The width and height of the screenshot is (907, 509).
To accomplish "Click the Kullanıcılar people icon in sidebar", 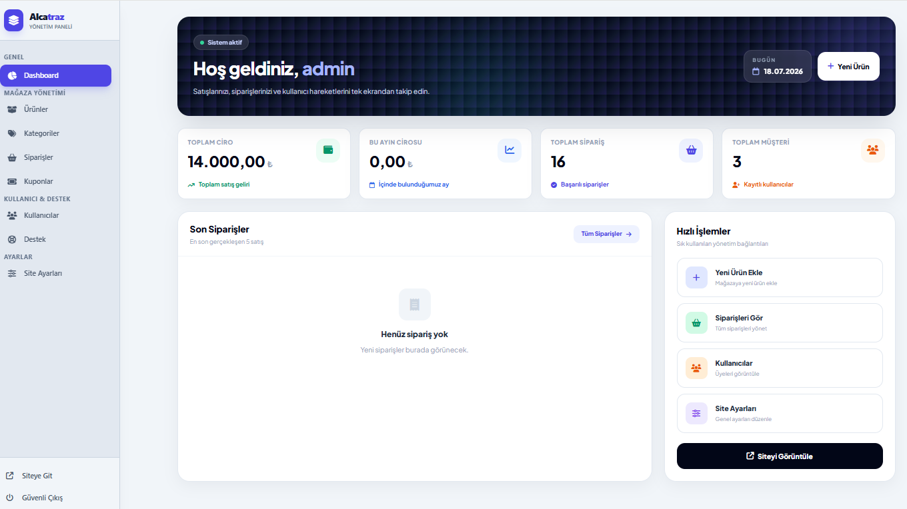I will [x=12, y=215].
